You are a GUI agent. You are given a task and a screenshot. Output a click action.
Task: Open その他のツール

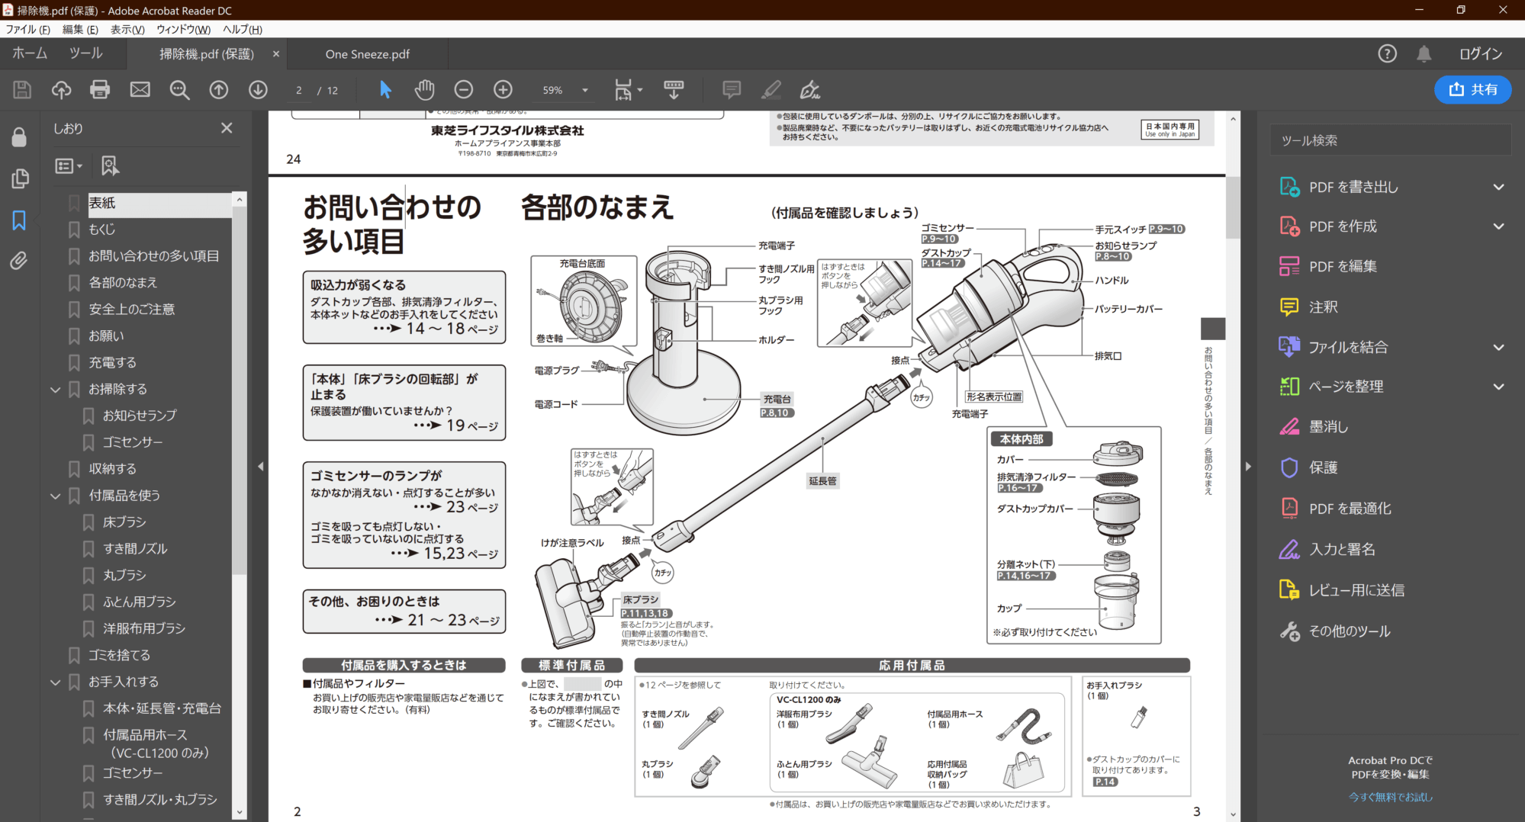[x=1350, y=631]
